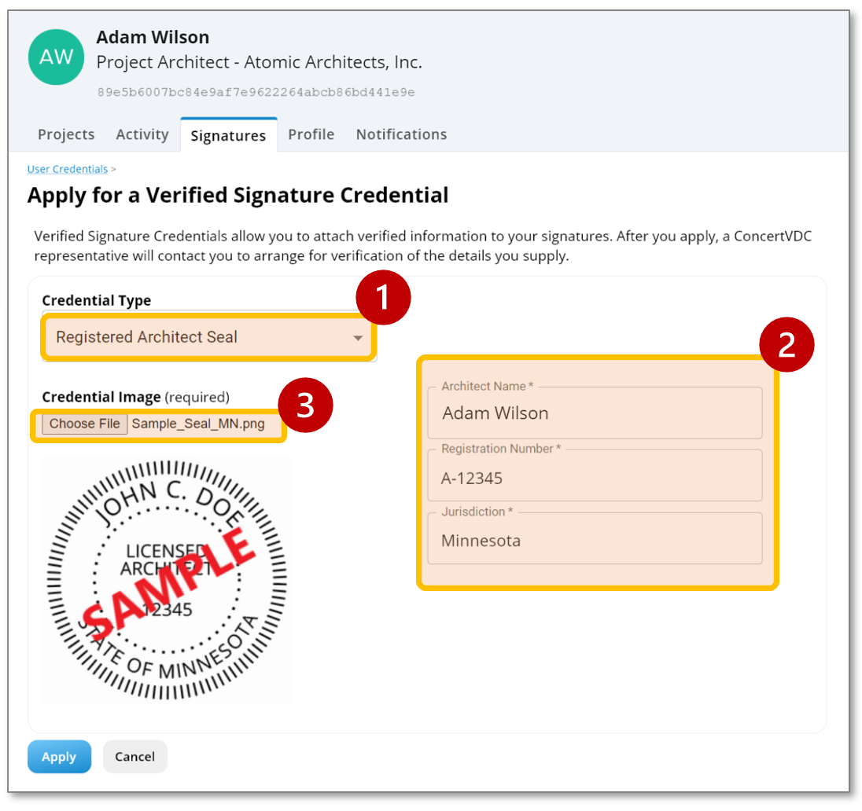
Task: Click the Choose File button
Action: coord(84,424)
